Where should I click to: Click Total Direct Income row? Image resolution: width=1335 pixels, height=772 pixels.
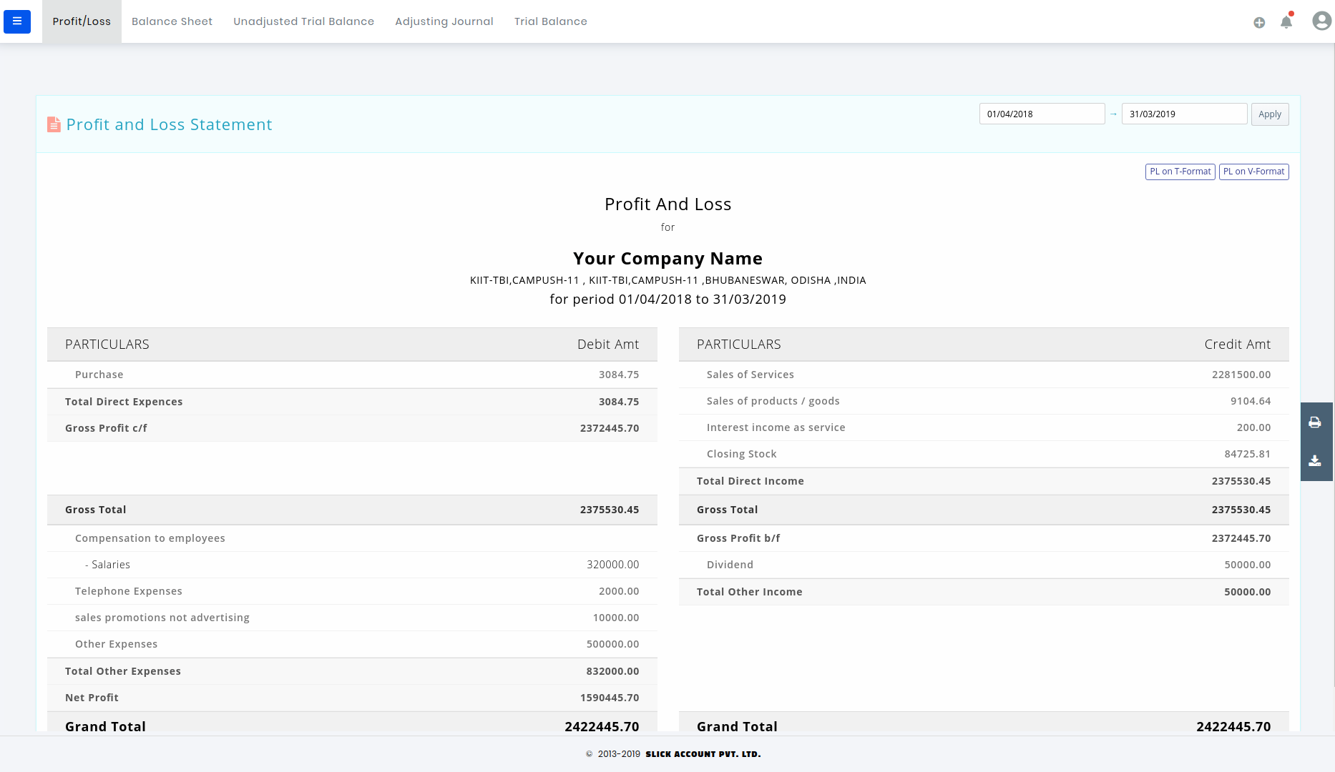point(984,481)
